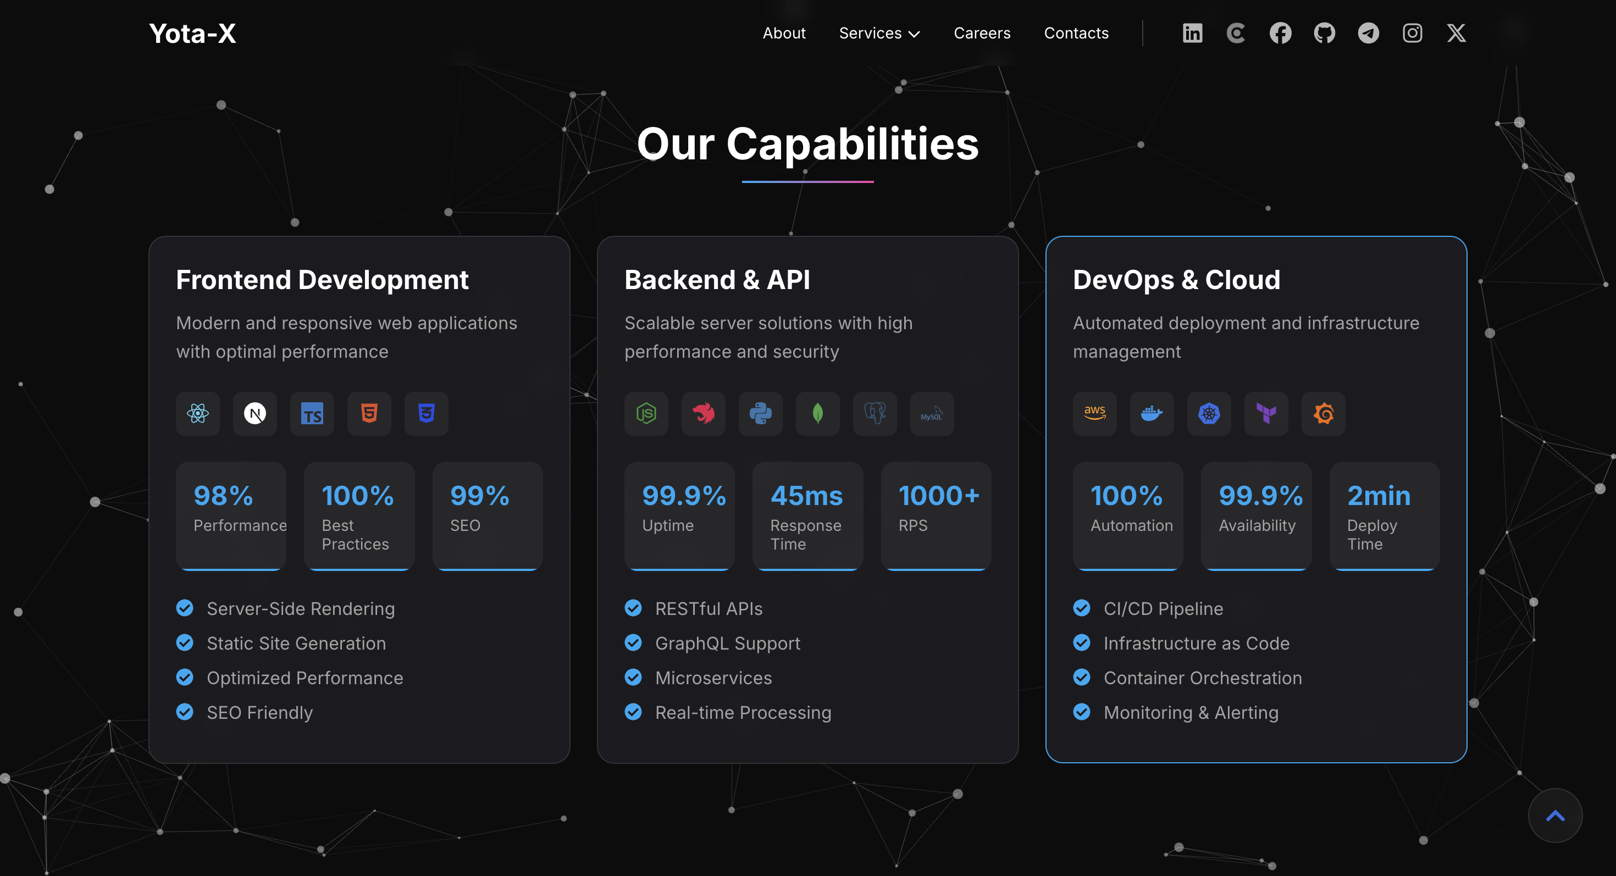Expand the Services dropdown menu
The height and width of the screenshot is (876, 1616).
point(879,33)
